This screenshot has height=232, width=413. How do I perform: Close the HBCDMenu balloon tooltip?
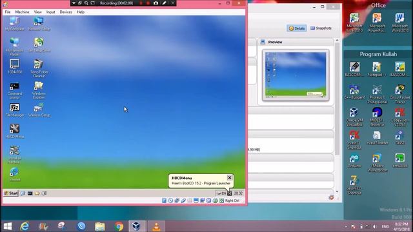click(x=230, y=178)
